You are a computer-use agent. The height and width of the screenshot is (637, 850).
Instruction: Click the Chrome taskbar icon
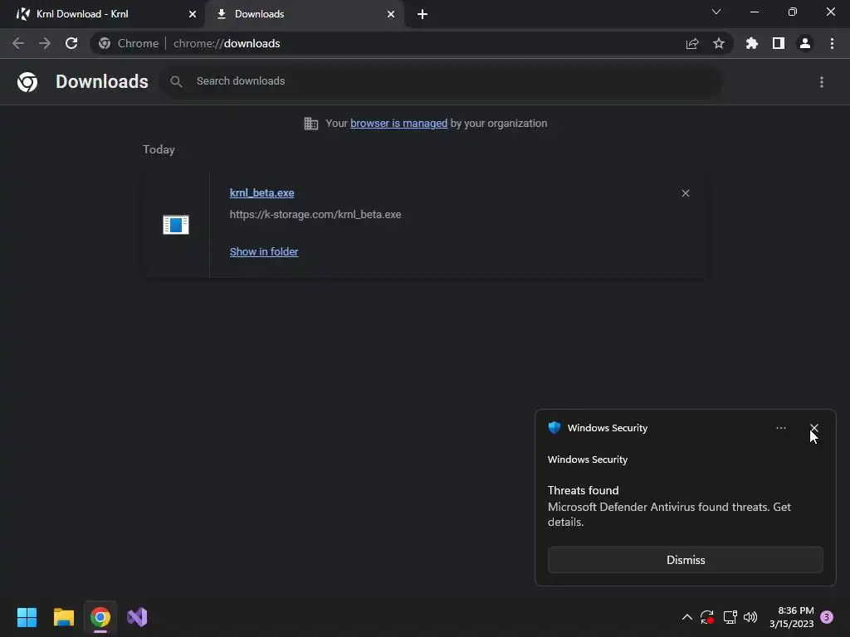point(100,617)
